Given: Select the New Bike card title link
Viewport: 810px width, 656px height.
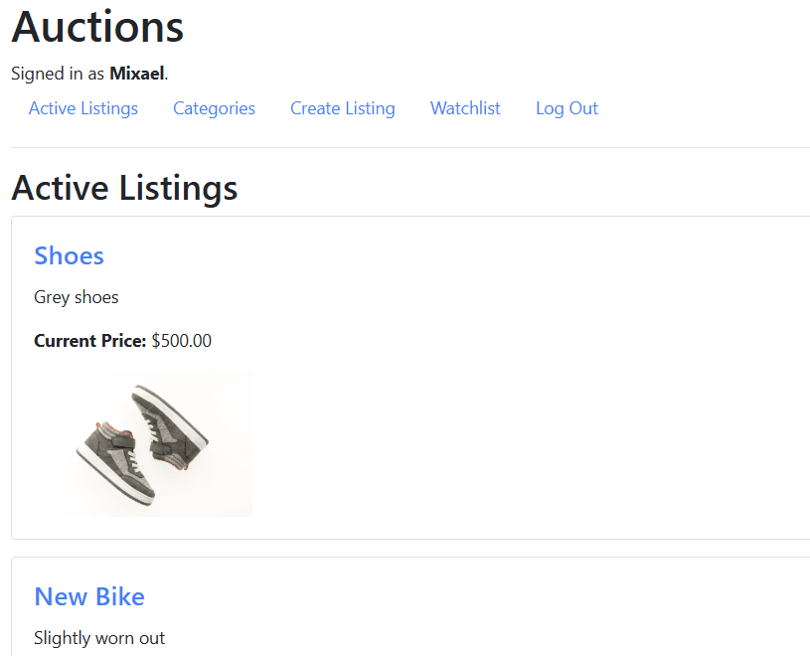Looking at the screenshot, I should (x=88, y=596).
